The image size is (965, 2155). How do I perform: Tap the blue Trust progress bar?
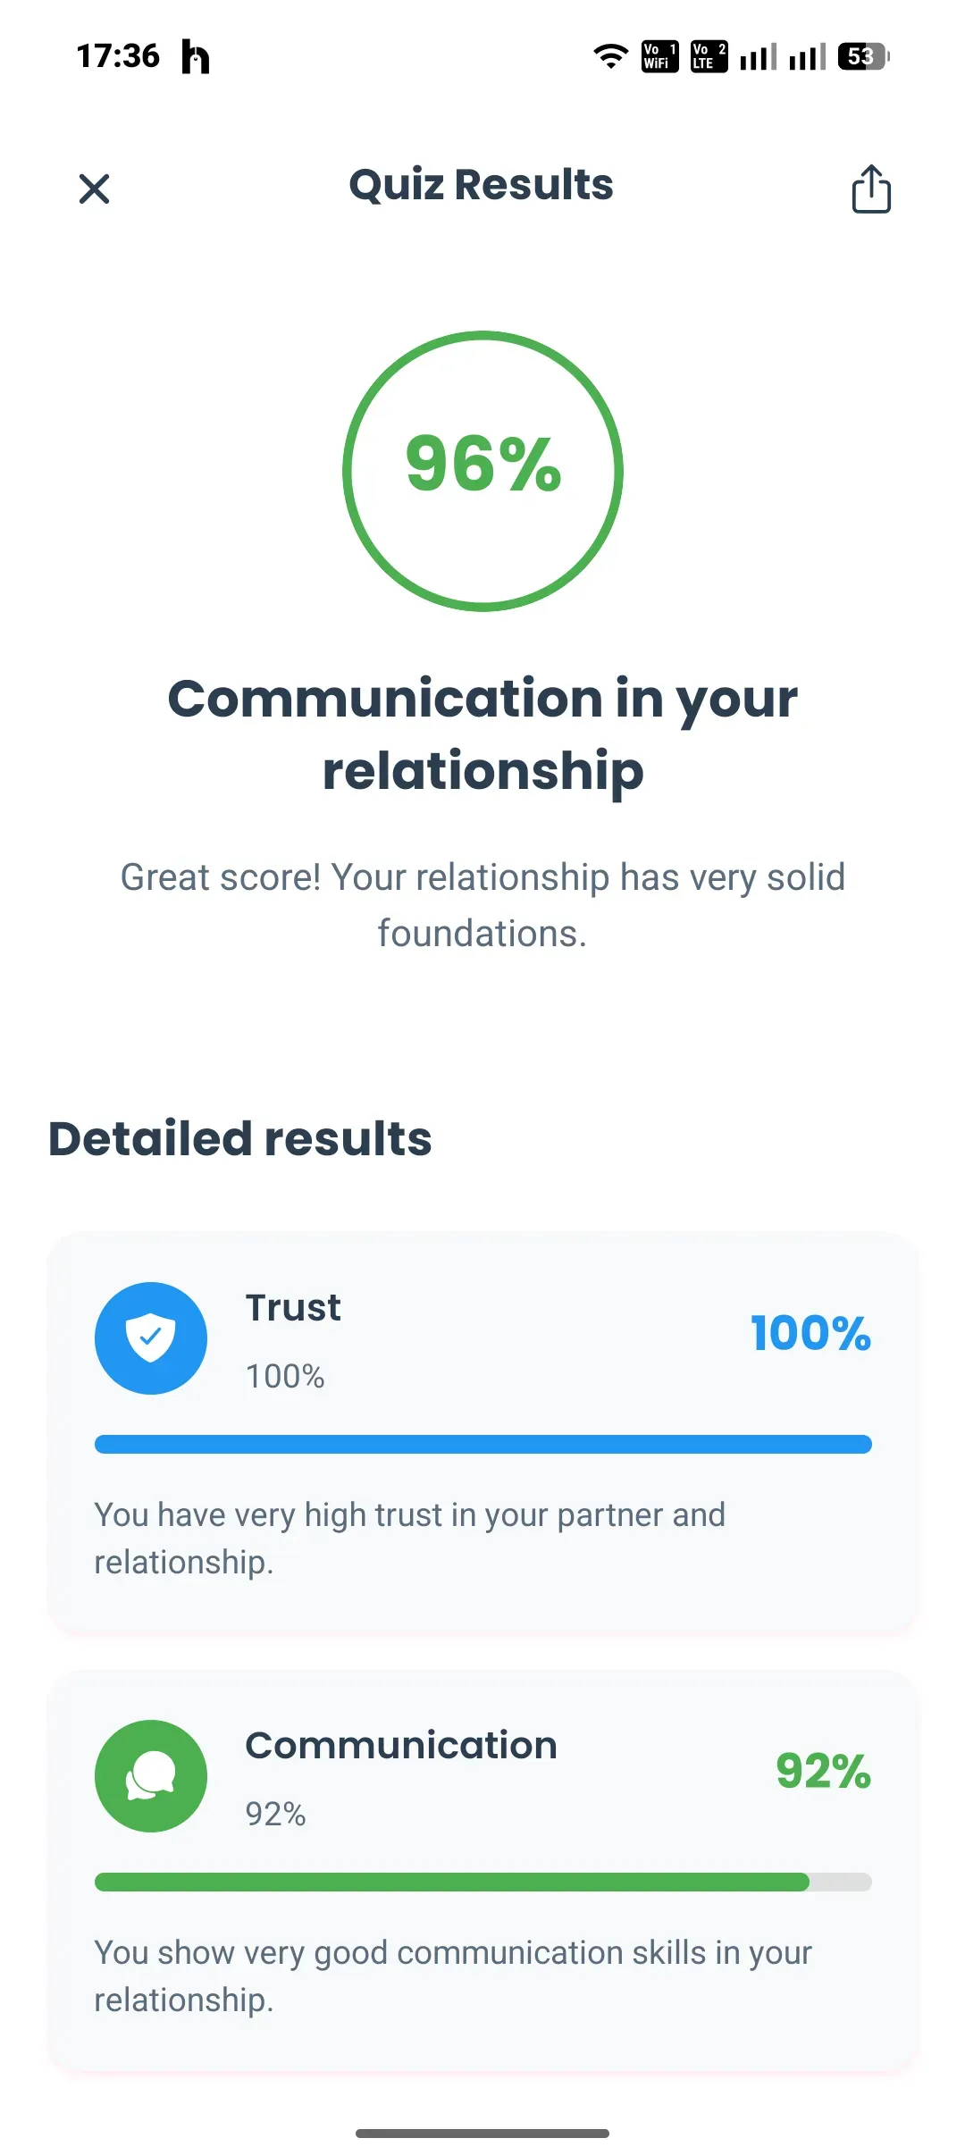click(483, 1444)
